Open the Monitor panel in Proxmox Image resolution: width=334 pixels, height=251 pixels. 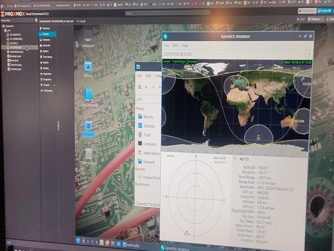click(x=45, y=62)
